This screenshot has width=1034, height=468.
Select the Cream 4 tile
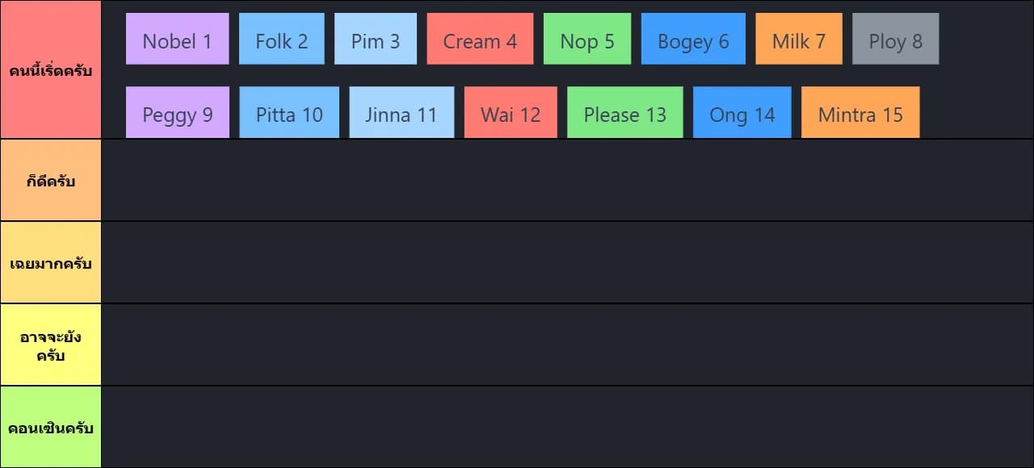tap(480, 39)
